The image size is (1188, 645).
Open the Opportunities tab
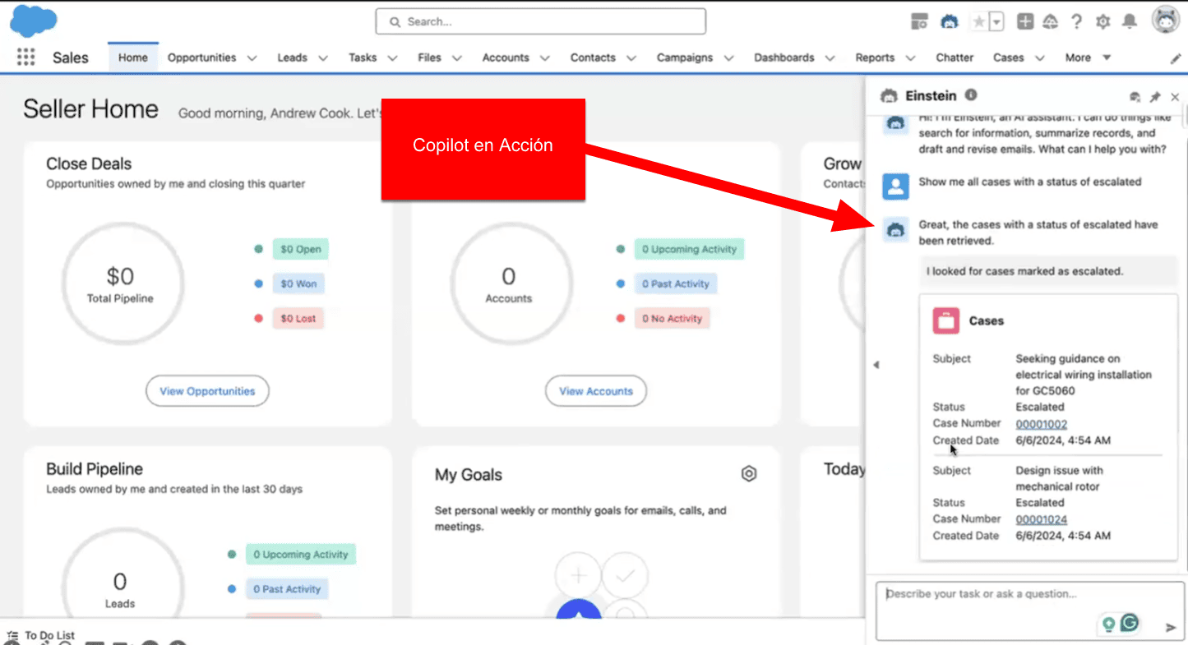201,58
